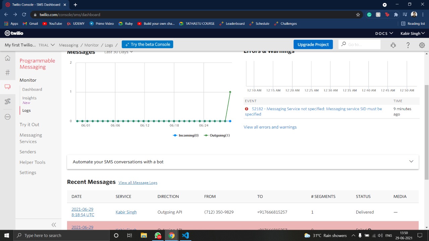This screenshot has width=429, height=241.
Task: Open the debugger bug icon
Action: [x=393, y=45]
